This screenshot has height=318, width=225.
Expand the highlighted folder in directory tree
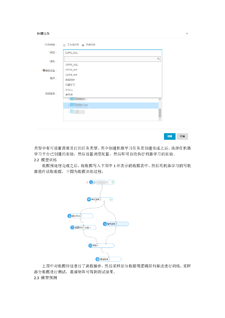point(69,105)
